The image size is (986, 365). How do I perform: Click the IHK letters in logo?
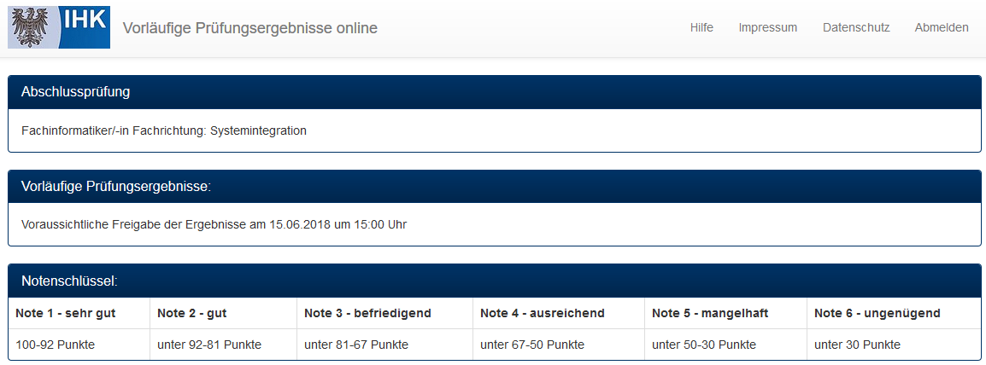[86, 18]
